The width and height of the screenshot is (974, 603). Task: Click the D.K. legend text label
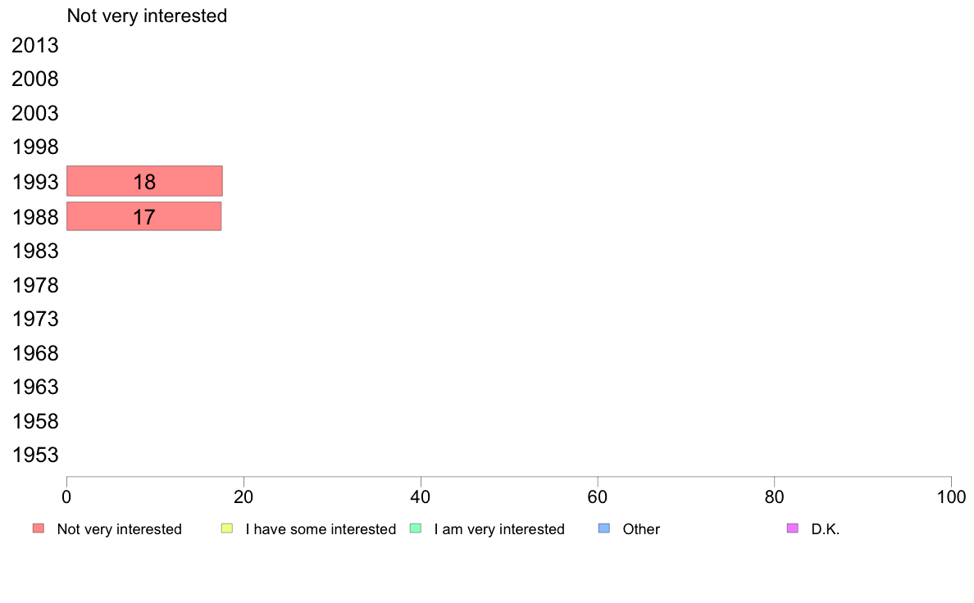point(825,529)
